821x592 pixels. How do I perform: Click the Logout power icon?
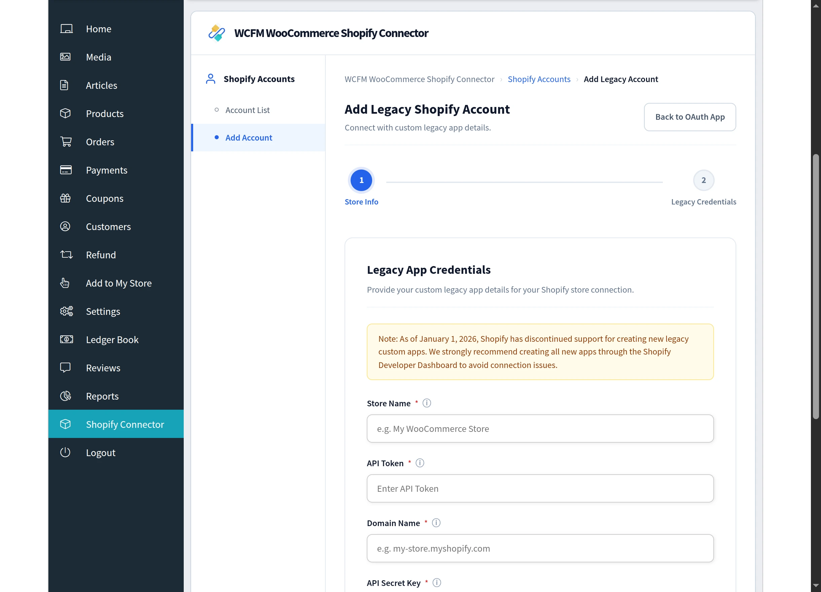coord(65,452)
